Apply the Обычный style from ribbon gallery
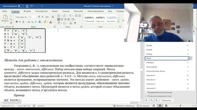The image size is (197, 110). (x=89, y=19)
